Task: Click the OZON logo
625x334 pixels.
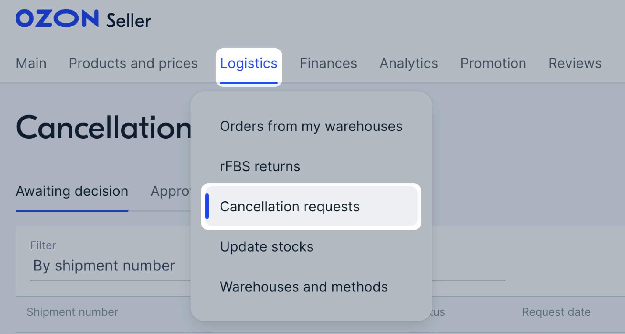Action: 57,19
